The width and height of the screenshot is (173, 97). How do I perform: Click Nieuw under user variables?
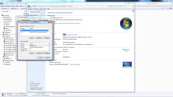point(32,38)
